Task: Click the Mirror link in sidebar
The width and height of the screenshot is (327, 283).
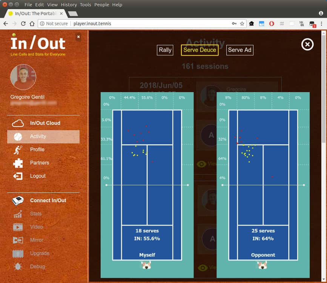Action: pyautogui.click(x=37, y=240)
